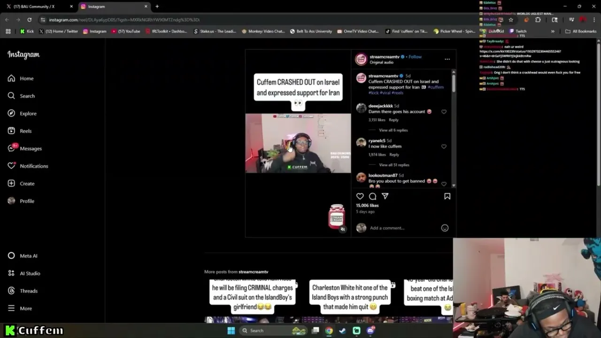This screenshot has height=338, width=601.
Task: Open the emoji picker in the comment box
Action: point(445,228)
